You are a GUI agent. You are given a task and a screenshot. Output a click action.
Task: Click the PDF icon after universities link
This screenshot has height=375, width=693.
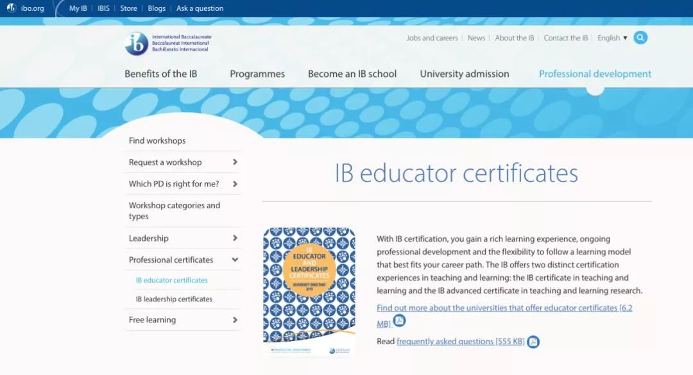[x=399, y=321]
